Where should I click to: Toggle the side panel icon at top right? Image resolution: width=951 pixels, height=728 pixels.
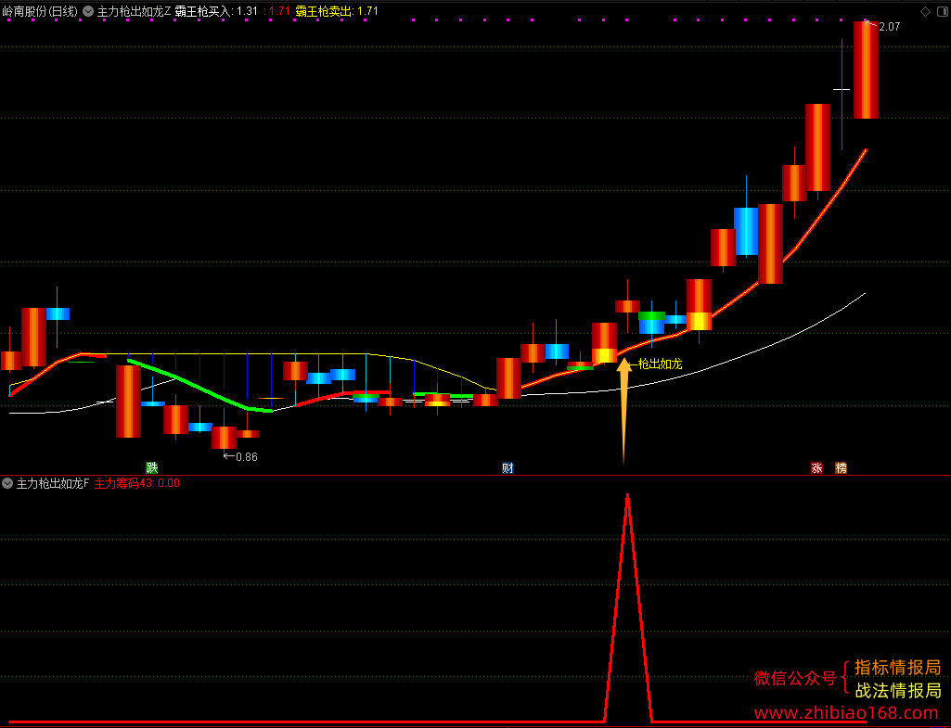point(943,11)
